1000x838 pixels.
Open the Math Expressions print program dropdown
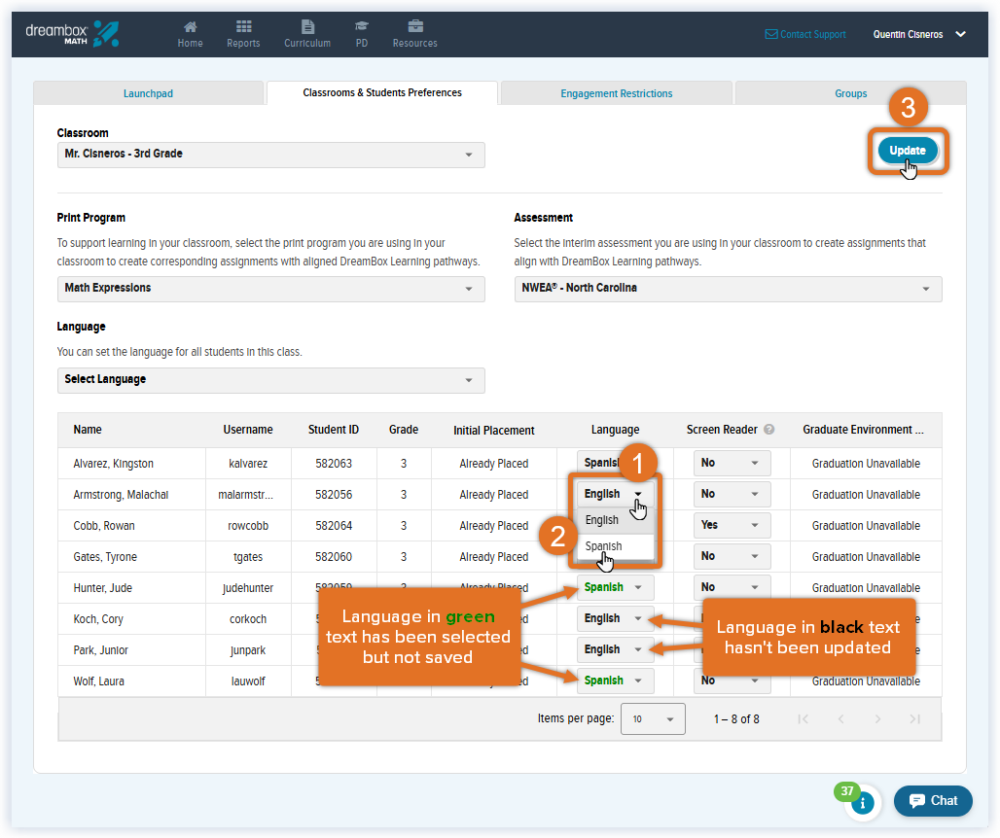click(x=271, y=289)
